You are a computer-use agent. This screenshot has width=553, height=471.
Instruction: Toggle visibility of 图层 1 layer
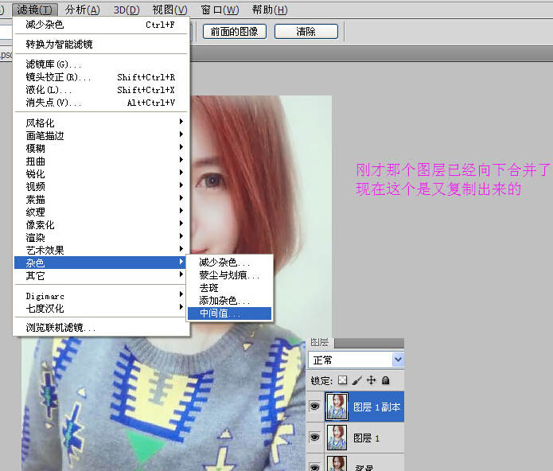(315, 437)
